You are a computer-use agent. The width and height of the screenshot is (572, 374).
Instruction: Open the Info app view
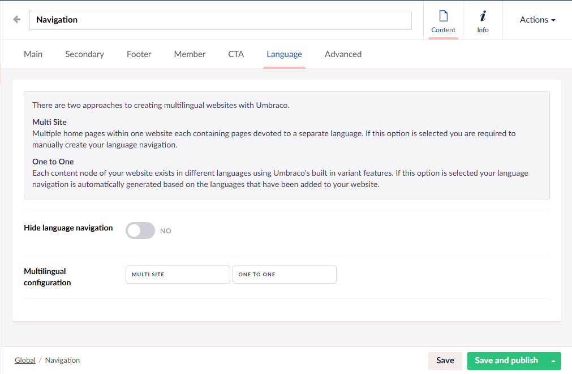(483, 21)
